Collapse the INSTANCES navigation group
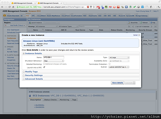The image size is (161, 119). coord(5,36)
